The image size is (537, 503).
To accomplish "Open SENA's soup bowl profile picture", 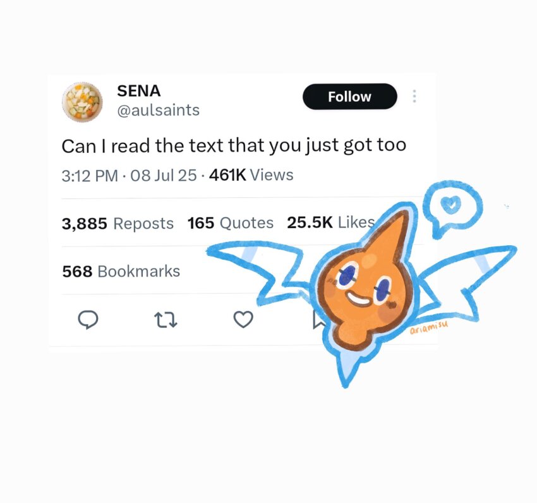I will pos(82,101).
